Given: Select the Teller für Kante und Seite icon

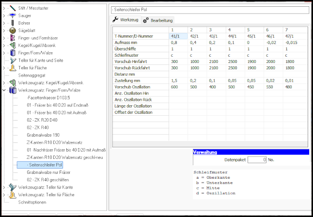Looking at the screenshot, I should coord(13,60).
